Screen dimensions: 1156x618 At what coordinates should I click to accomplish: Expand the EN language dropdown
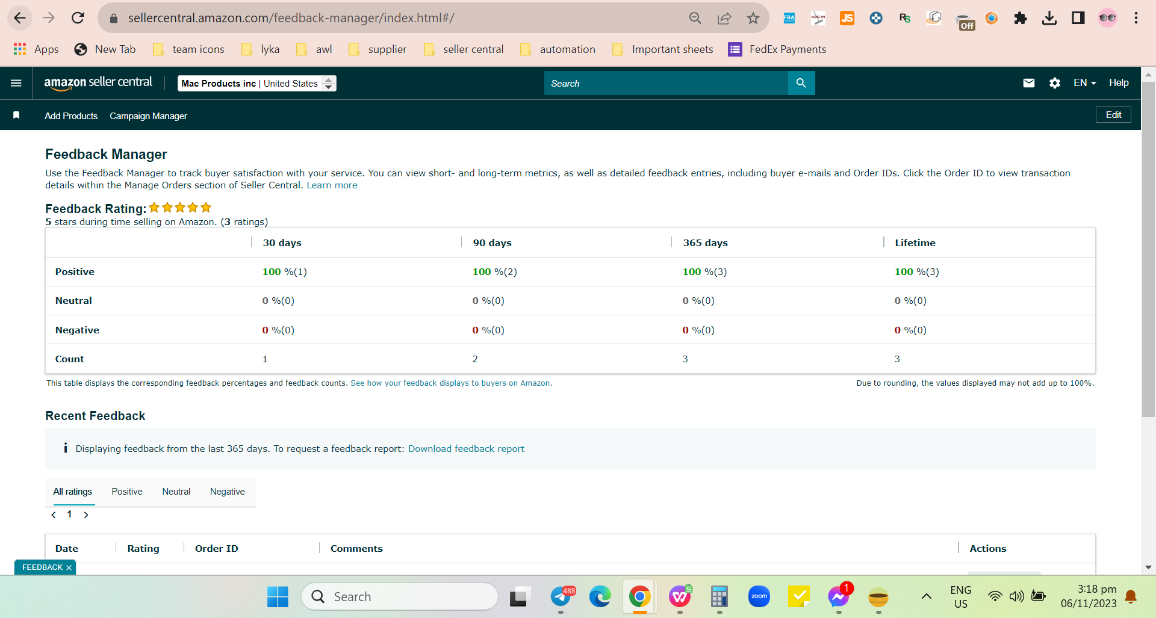tap(1084, 83)
